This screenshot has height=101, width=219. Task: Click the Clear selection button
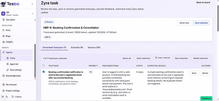pyautogui.click(x=143, y=58)
